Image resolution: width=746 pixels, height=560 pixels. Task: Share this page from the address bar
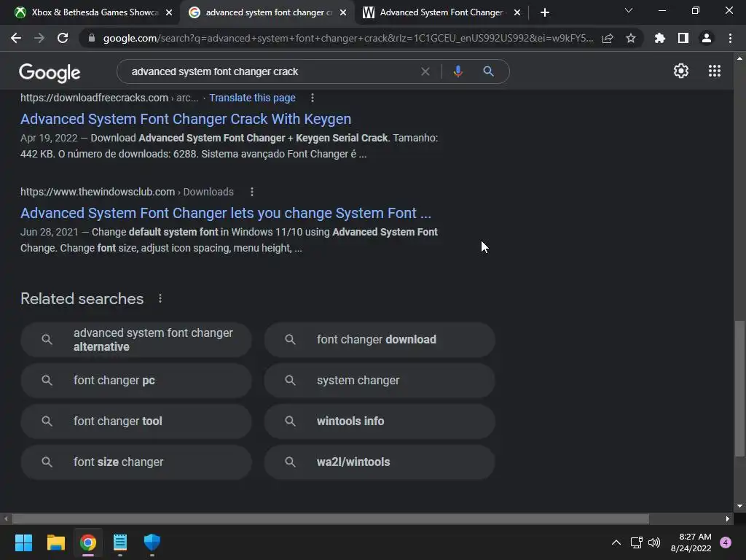(x=608, y=38)
